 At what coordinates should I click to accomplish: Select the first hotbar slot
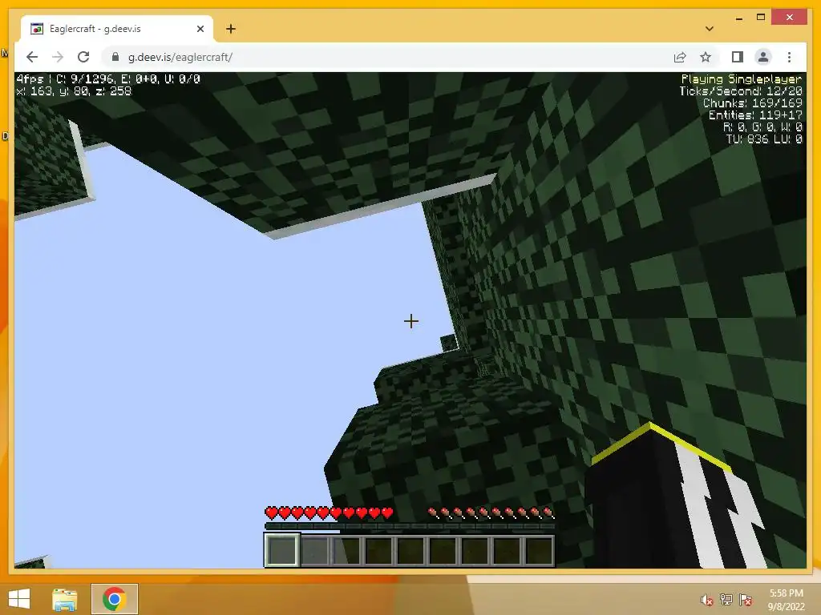281,549
